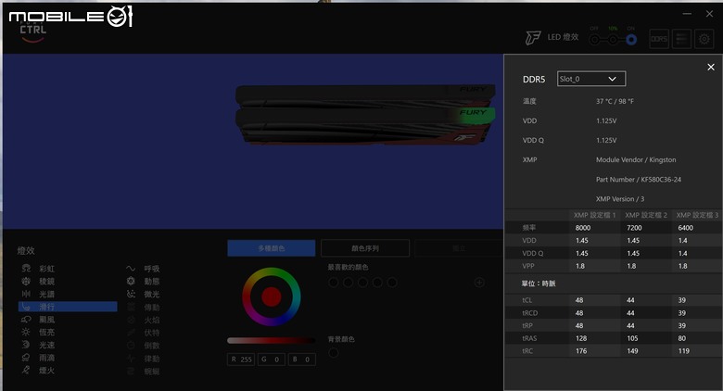The width and height of the screenshot is (723, 391).
Task: Click the frequency value 7200
Action: pyautogui.click(x=634, y=228)
